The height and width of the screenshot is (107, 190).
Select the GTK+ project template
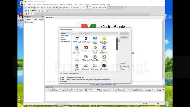pyautogui.click(x=104, y=67)
